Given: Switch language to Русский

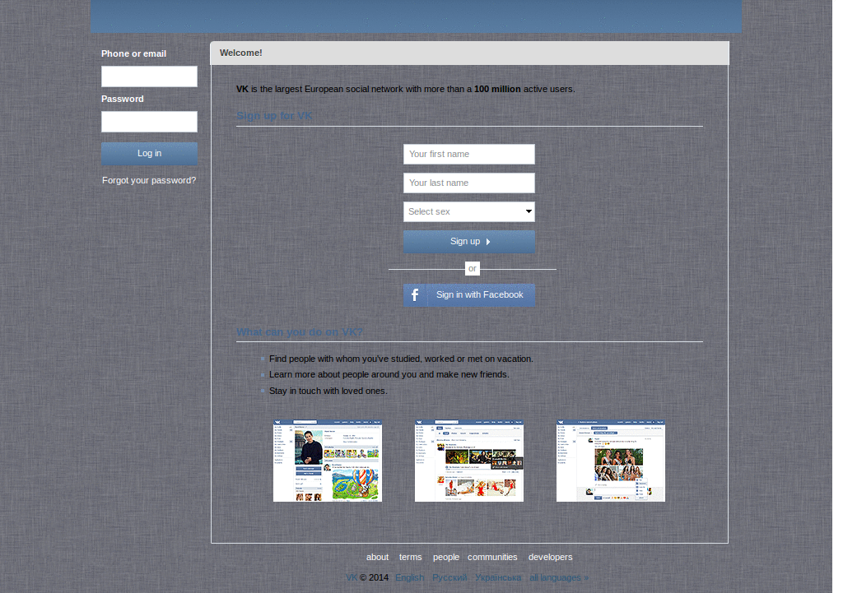Looking at the screenshot, I should click(449, 577).
